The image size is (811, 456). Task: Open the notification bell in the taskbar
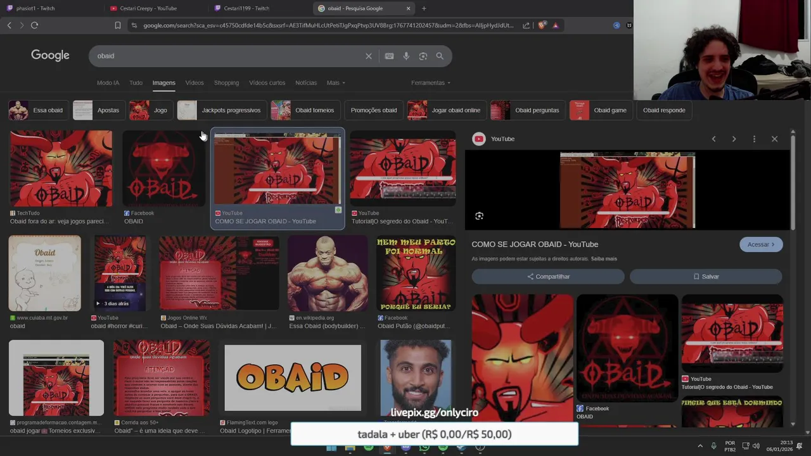point(800,446)
